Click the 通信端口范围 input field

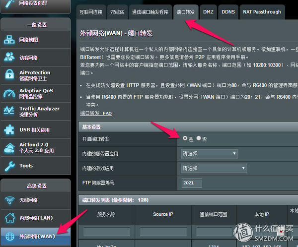214,232
